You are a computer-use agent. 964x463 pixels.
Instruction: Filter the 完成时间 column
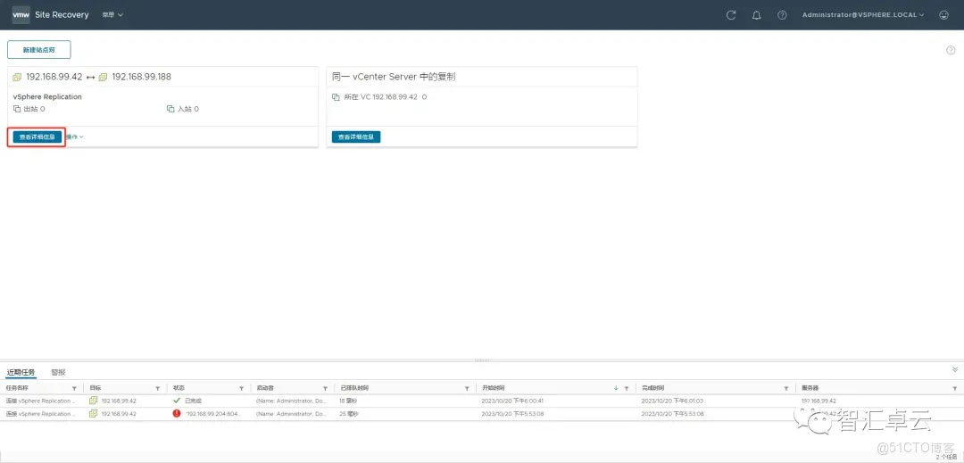point(786,389)
